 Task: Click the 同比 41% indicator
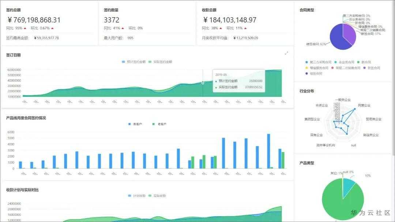coord(114,28)
